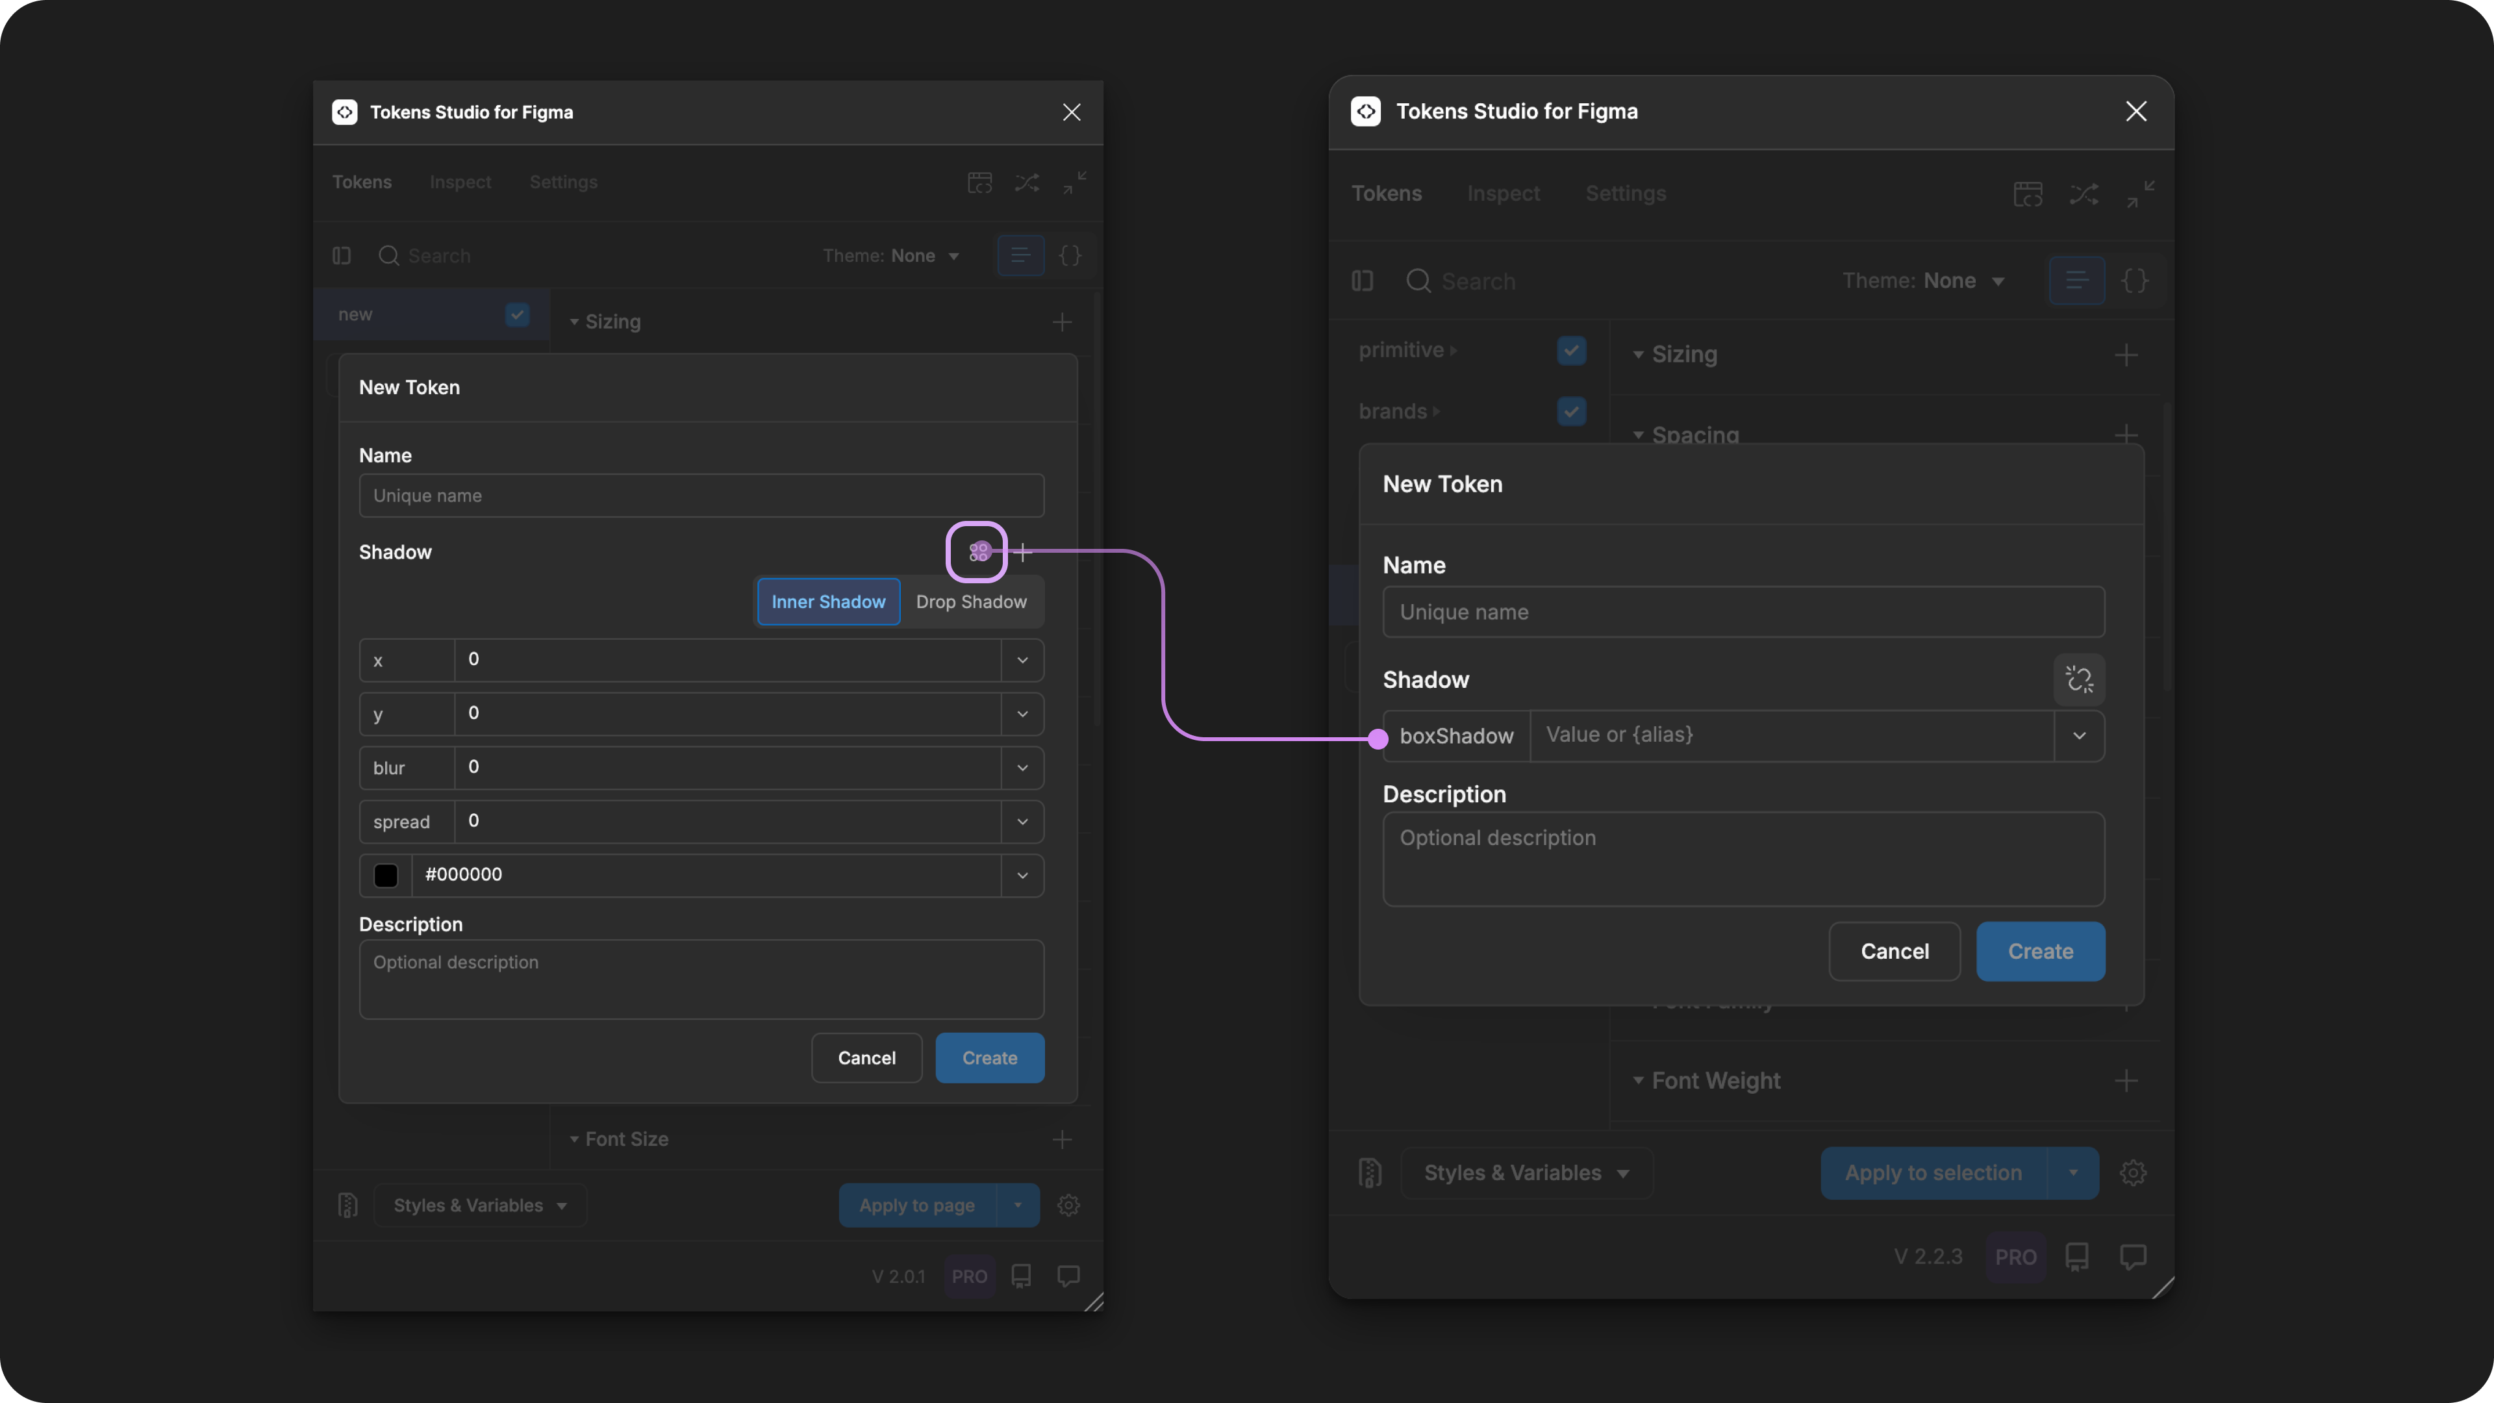Viewport: 2494px width, 1403px height.
Task: Switch to list view in left window
Action: [x=1020, y=256]
